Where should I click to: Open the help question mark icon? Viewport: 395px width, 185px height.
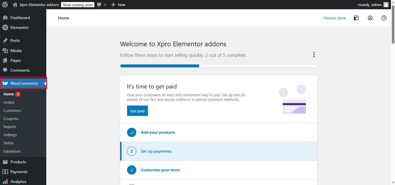[x=384, y=18]
